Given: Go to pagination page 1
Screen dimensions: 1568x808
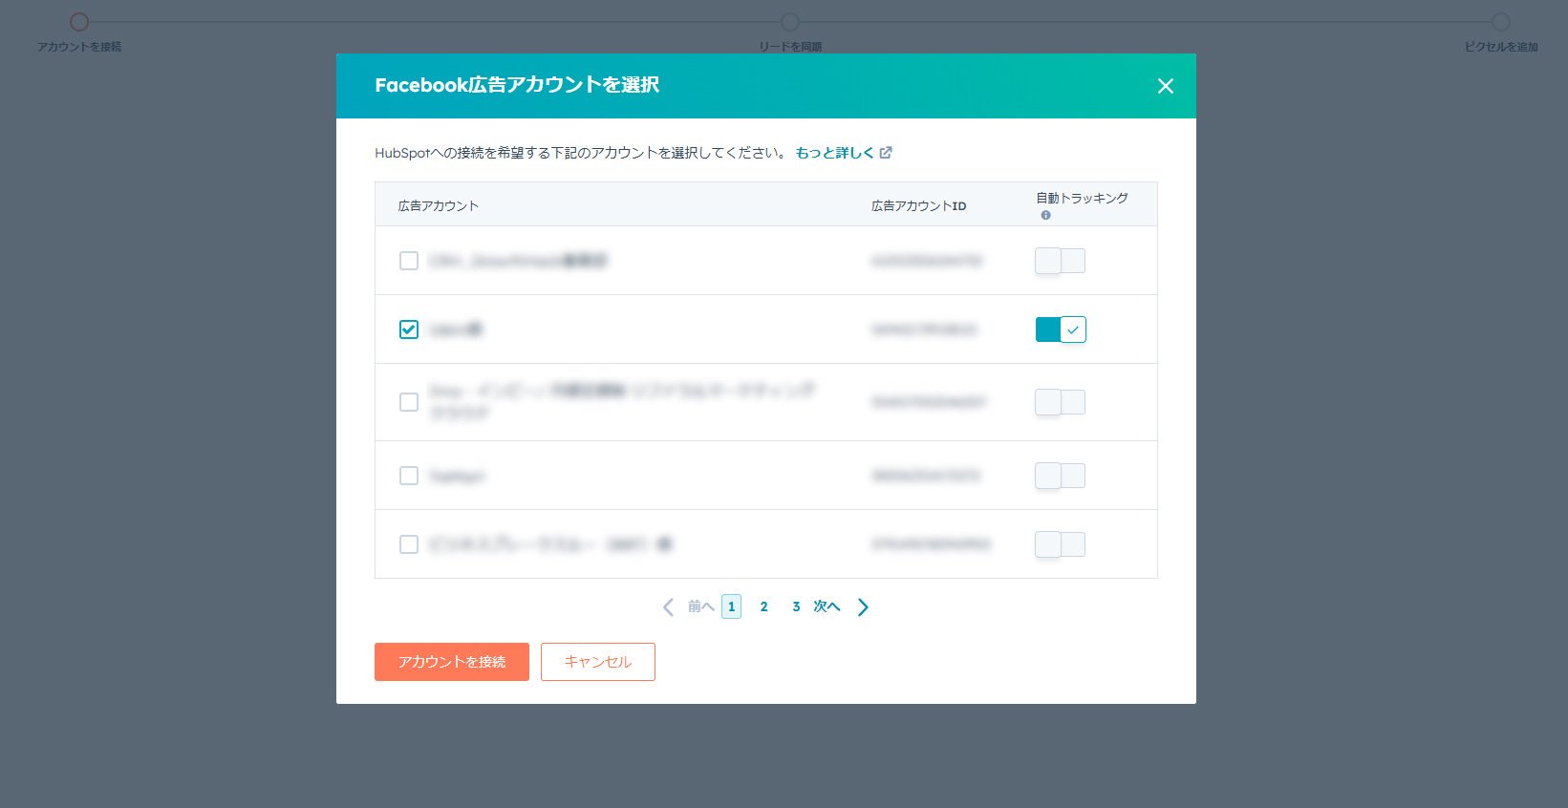Looking at the screenshot, I should (x=732, y=606).
